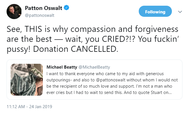191x113 pixels.
Task: Click the words 'Donation CANCELLED.' in the tweet
Action: [x=76, y=49]
